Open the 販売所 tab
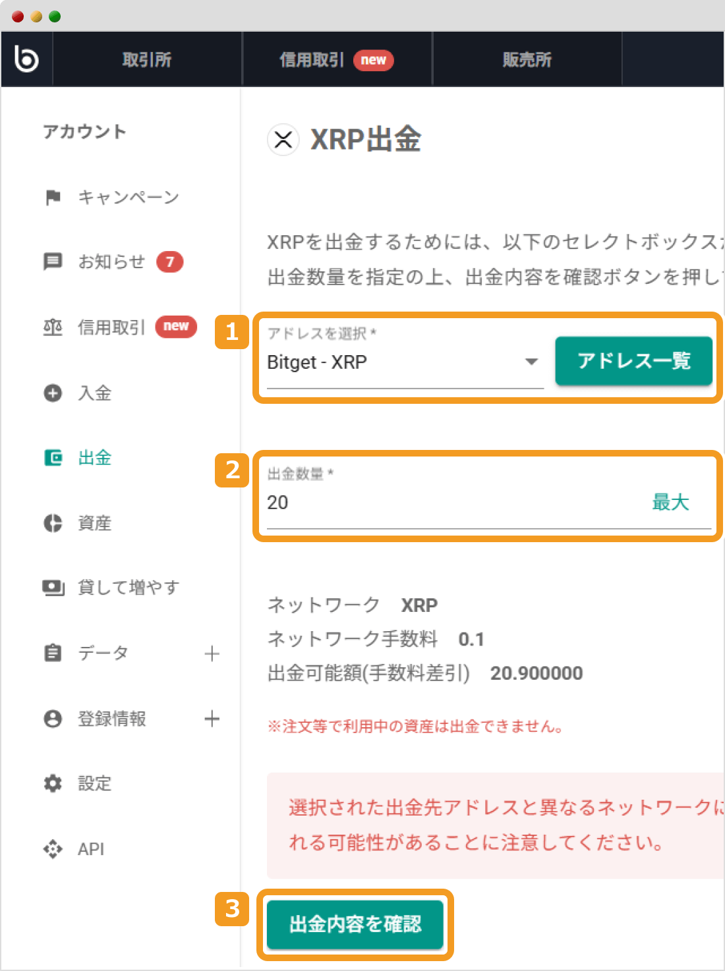This screenshot has height=971, width=725. pyautogui.click(x=527, y=59)
